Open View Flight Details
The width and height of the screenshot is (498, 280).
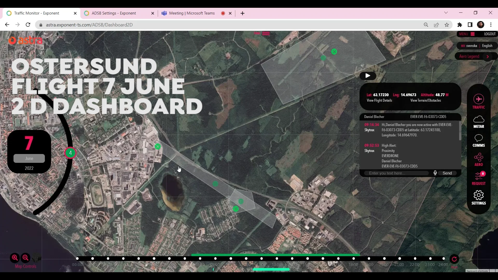point(379,101)
